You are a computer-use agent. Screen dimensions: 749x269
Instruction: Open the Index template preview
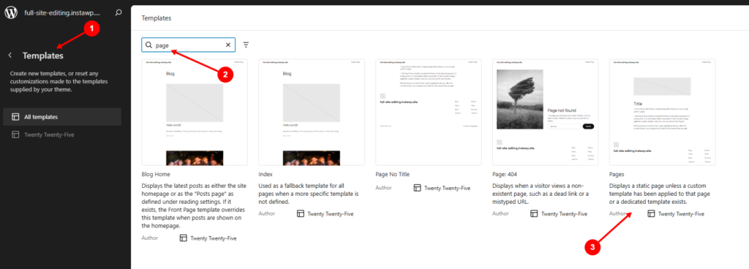pos(312,112)
